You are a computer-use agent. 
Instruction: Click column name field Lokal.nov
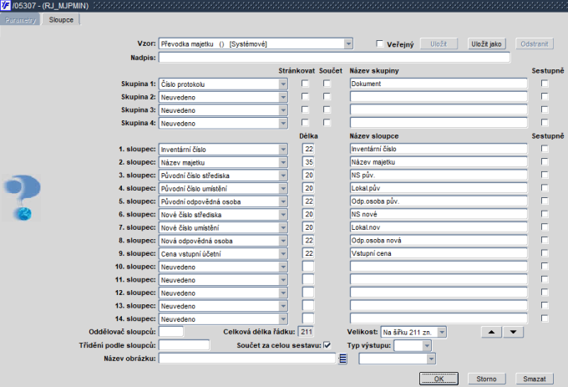click(x=439, y=227)
